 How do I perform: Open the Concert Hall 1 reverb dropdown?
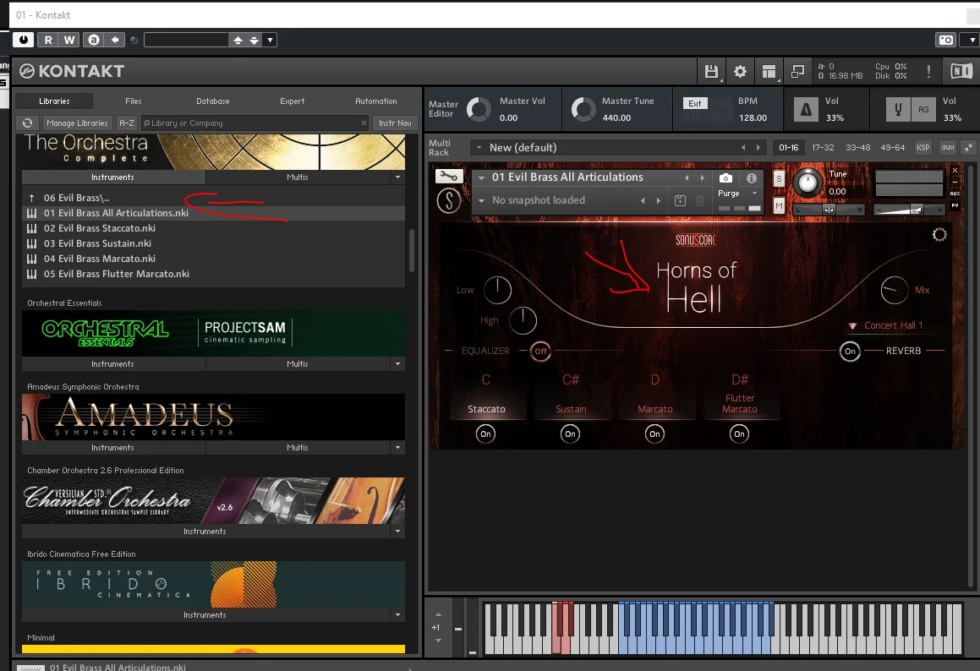point(886,325)
